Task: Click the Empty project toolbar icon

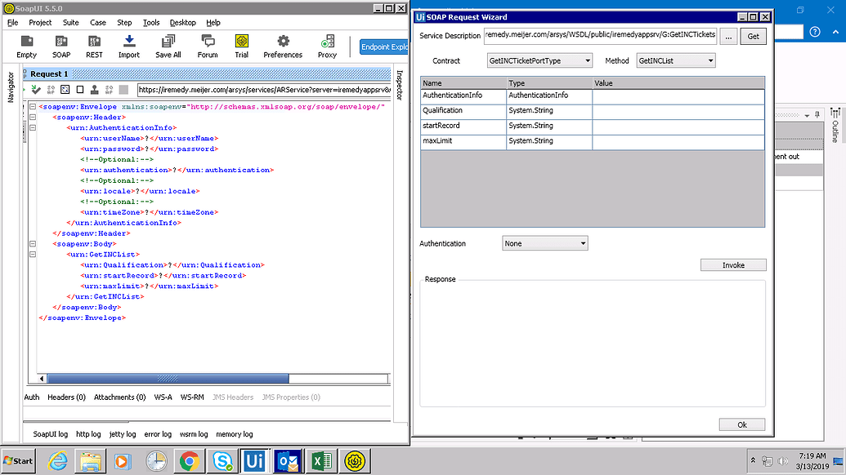Action: coord(26,46)
